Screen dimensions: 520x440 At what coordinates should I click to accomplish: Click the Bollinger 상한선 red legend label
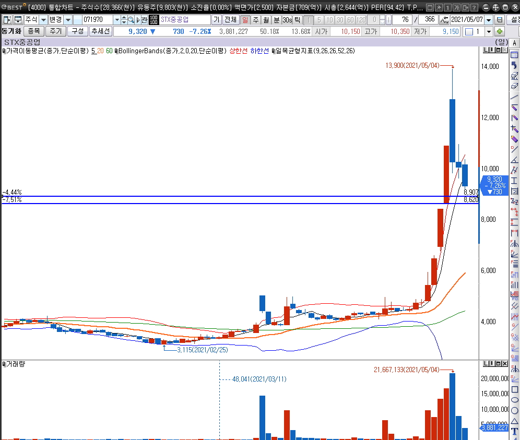239,51
